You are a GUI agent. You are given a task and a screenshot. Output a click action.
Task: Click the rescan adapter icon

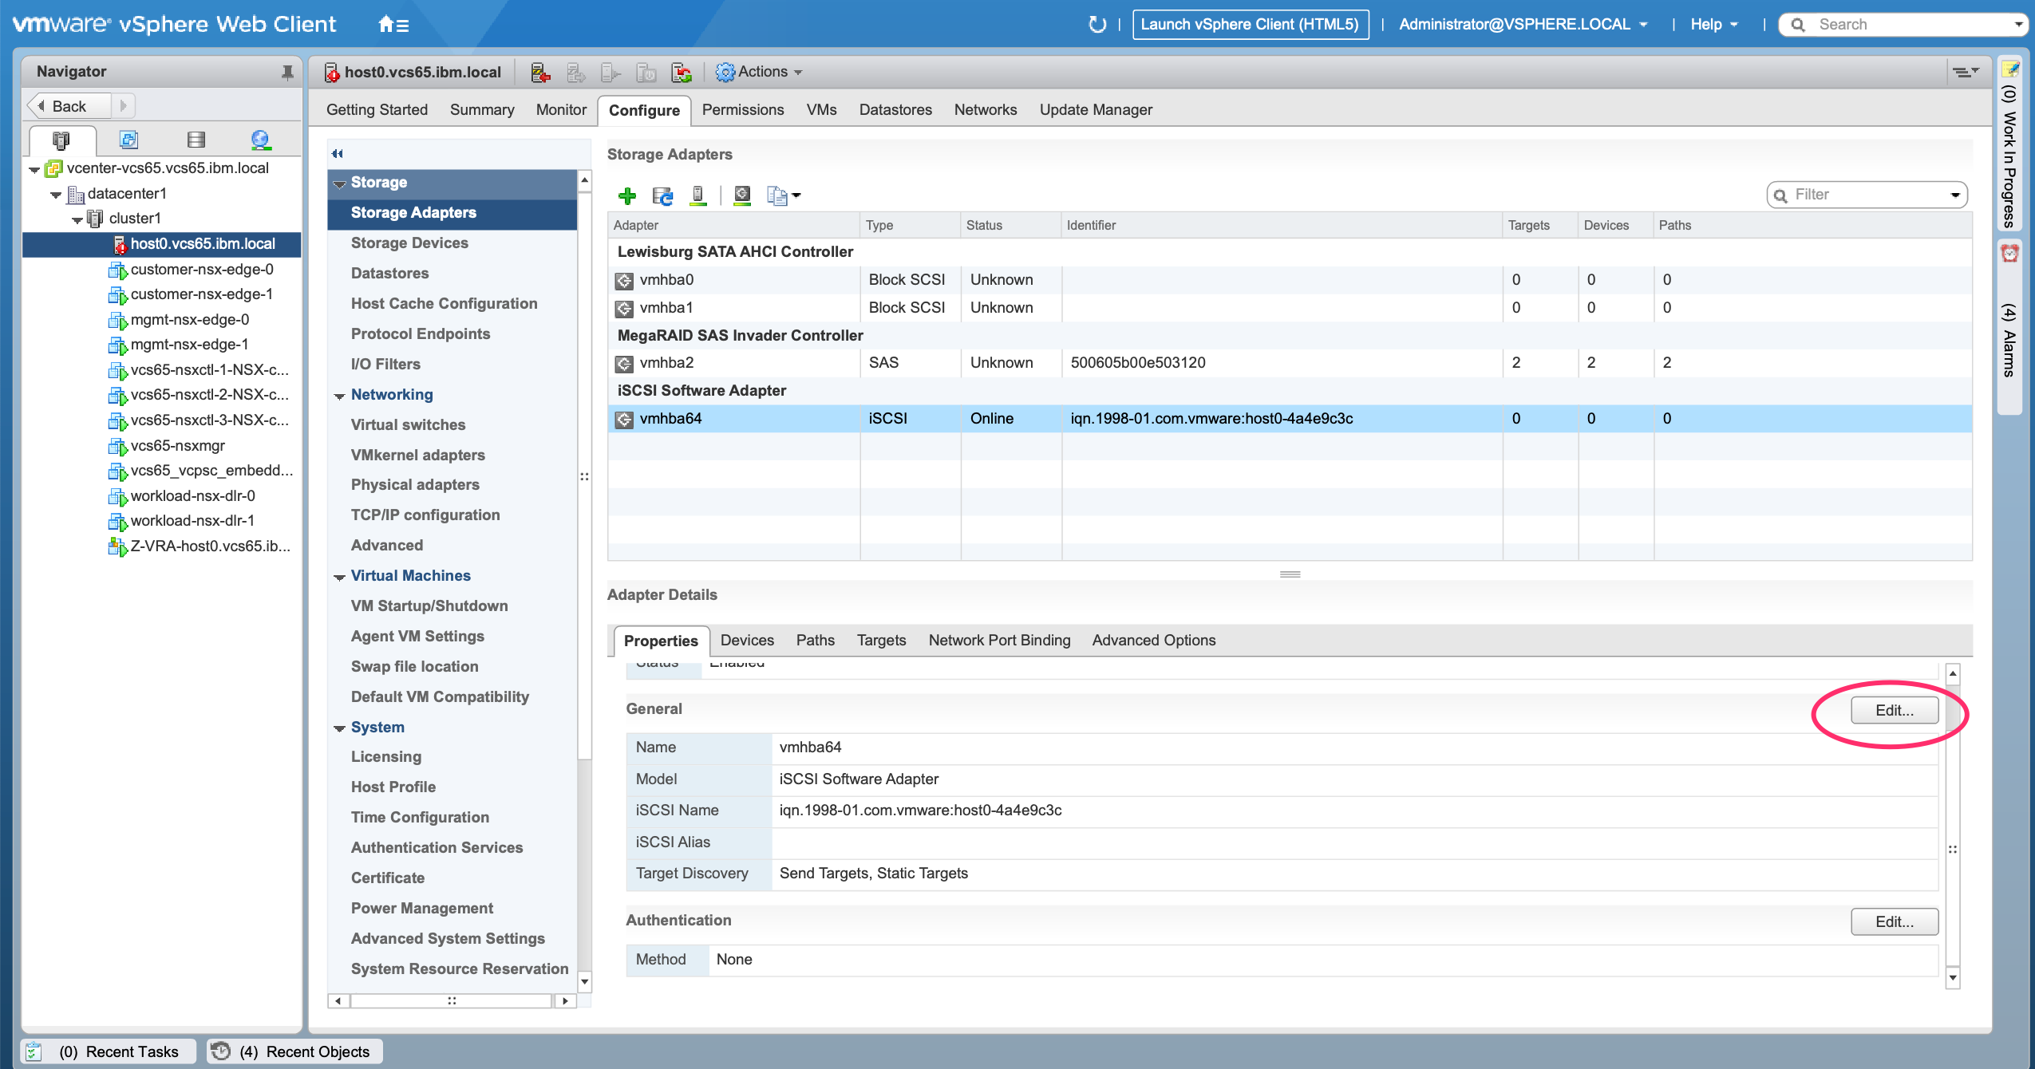pyautogui.click(x=742, y=195)
